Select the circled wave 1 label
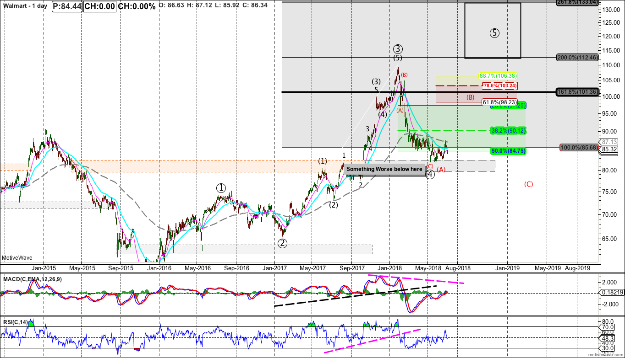 point(221,188)
